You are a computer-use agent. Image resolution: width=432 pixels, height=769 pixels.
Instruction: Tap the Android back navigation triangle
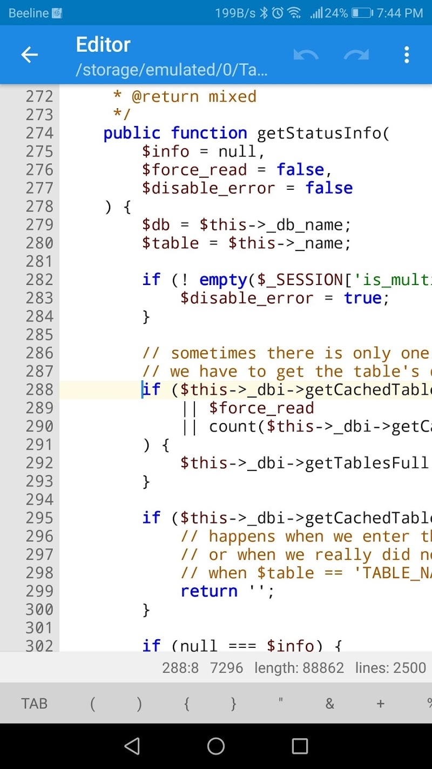tap(131, 746)
